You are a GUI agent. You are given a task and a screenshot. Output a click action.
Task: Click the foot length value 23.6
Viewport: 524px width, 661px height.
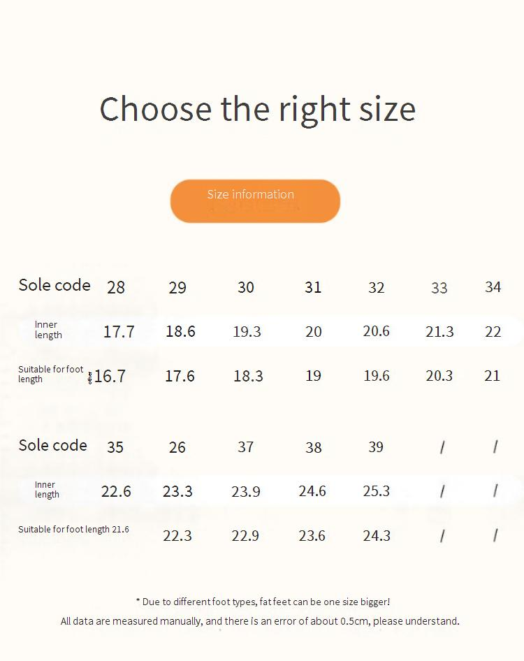click(312, 536)
